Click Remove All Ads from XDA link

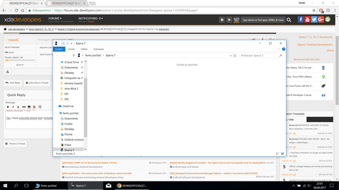tap(306, 60)
